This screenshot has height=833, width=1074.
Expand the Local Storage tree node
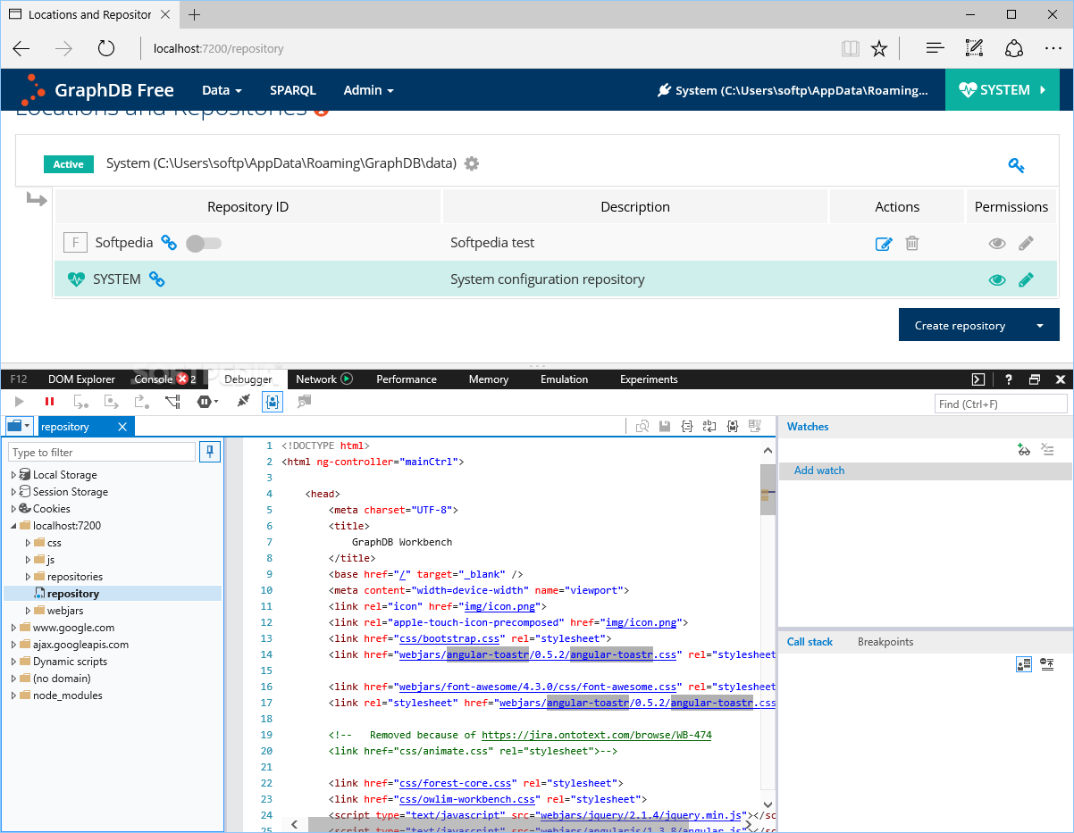tap(13, 475)
